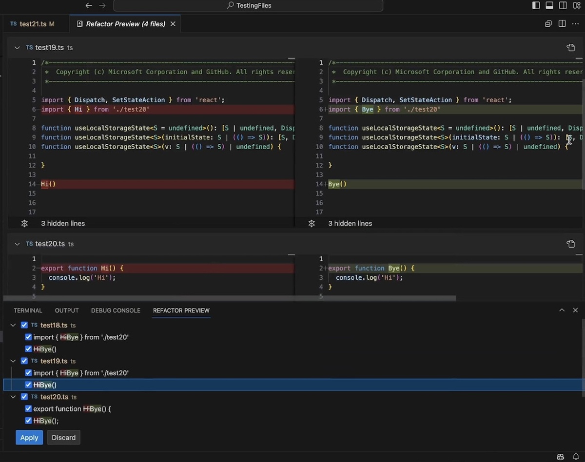Click 'import { Hi }' line in left pane

coord(95,109)
